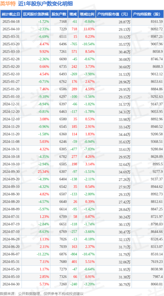The width and height of the screenshot is (164, 296).
Task: Click the date cell 2025-02-28
Action: pos(11,59)
